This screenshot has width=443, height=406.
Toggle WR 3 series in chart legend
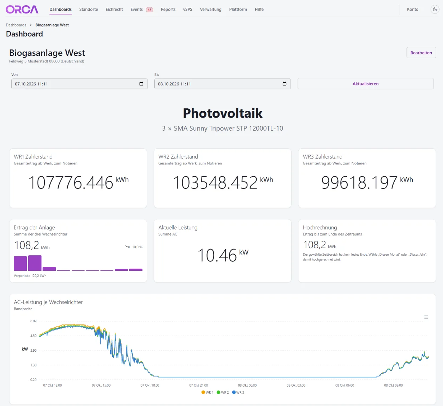[238, 392]
